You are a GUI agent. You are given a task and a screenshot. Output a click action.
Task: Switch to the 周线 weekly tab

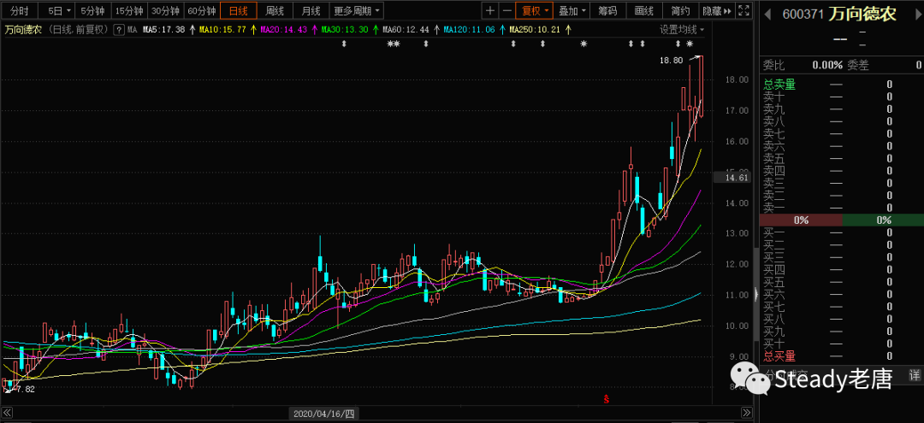[x=275, y=11]
